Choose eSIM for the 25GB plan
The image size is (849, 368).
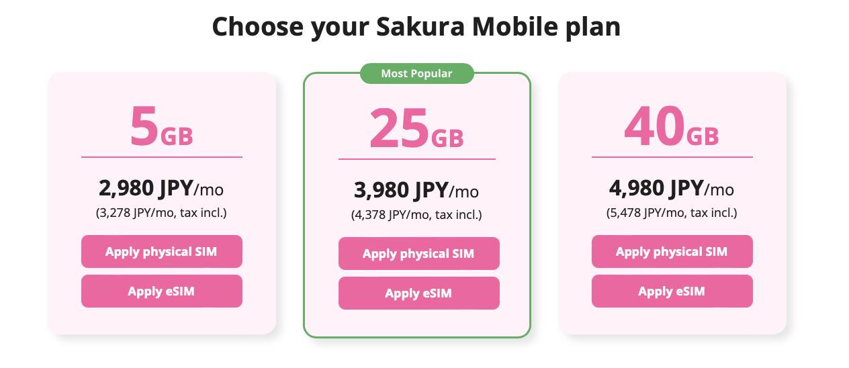point(418,293)
